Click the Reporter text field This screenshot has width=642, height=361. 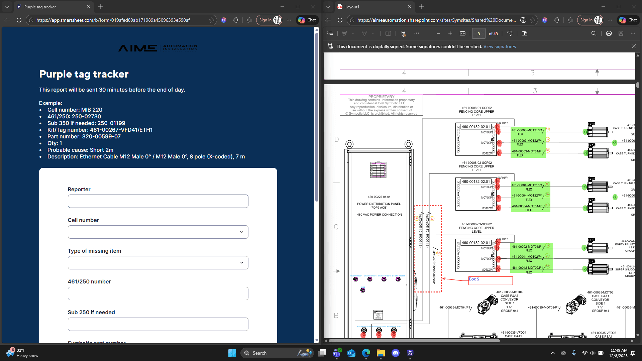tap(158, 201)
